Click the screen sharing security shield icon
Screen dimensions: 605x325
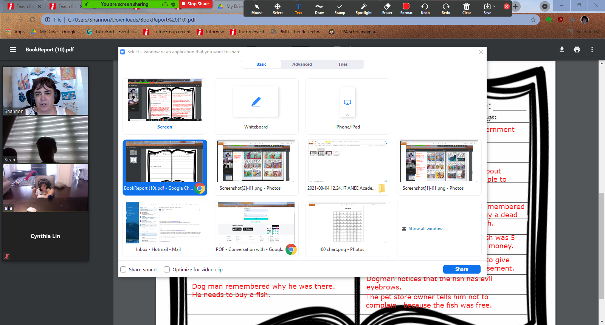tap(173, 4)
